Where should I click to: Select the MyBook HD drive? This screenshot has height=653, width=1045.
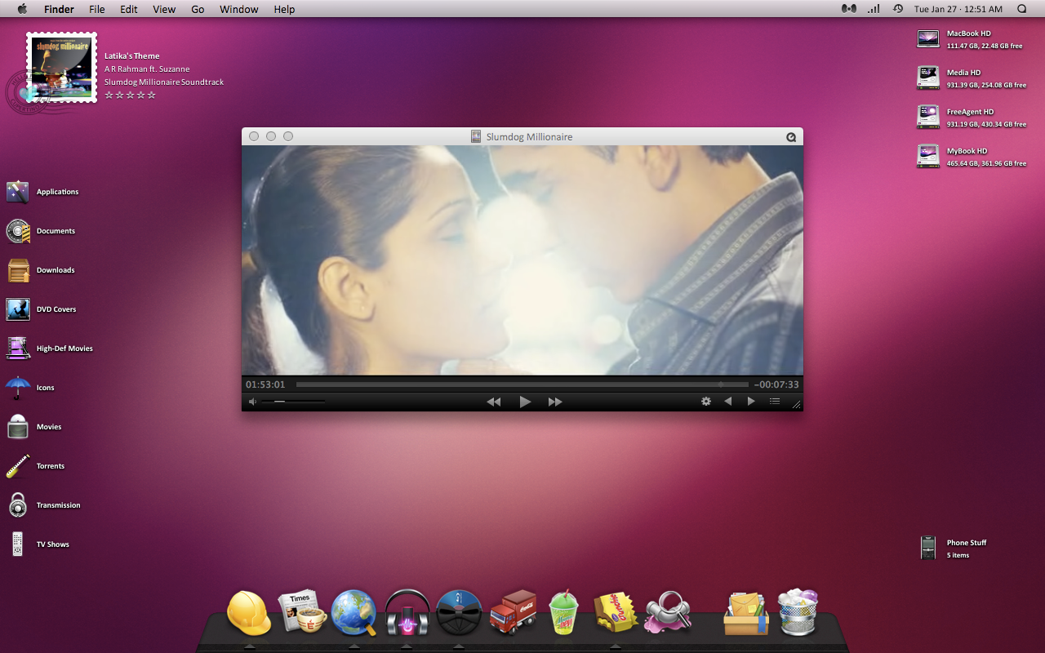(928, 157)
